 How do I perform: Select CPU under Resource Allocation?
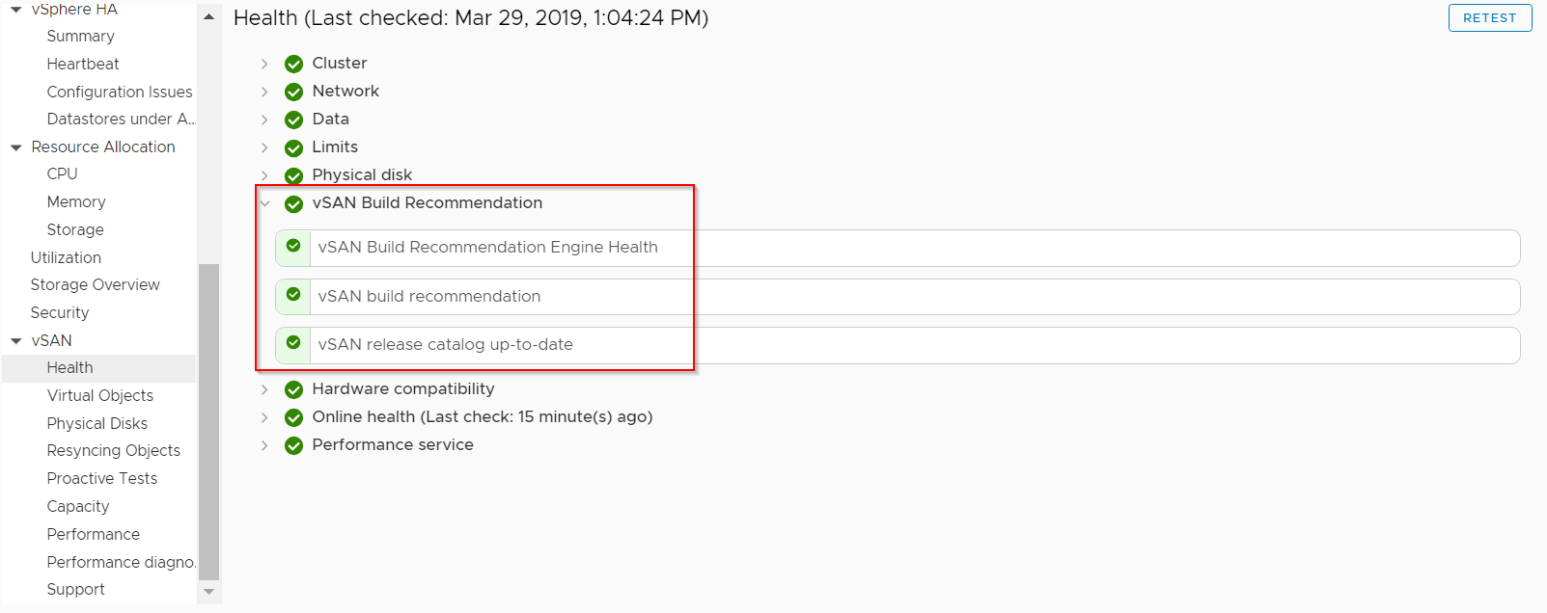click(x=62, y=173)
